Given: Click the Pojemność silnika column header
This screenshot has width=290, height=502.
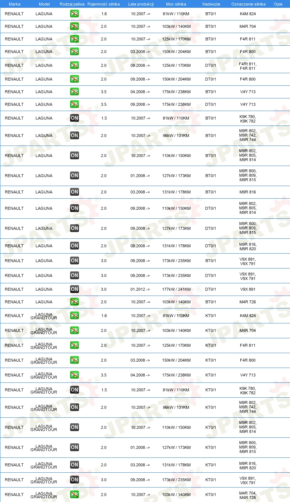Looking at the screenshot, I should [103, 4].
